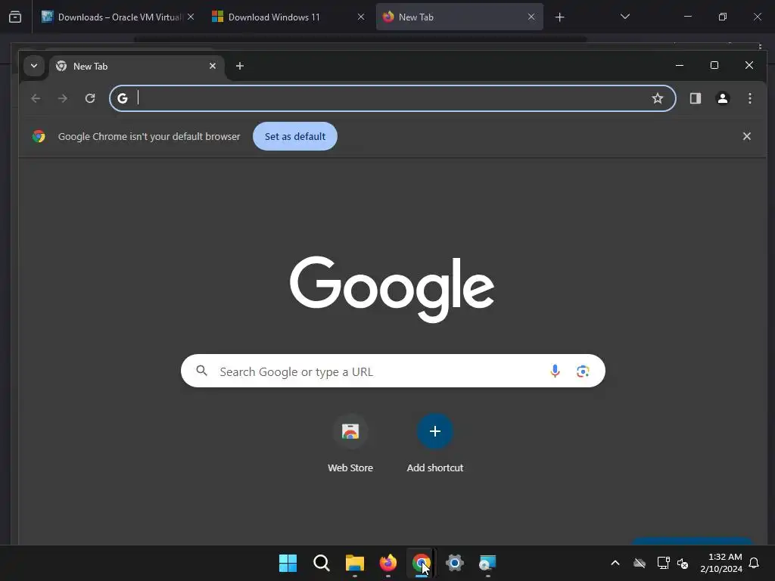775x581 pixels.
Task: Click the muted volume tray icon
Action: (x=683, y=563)
